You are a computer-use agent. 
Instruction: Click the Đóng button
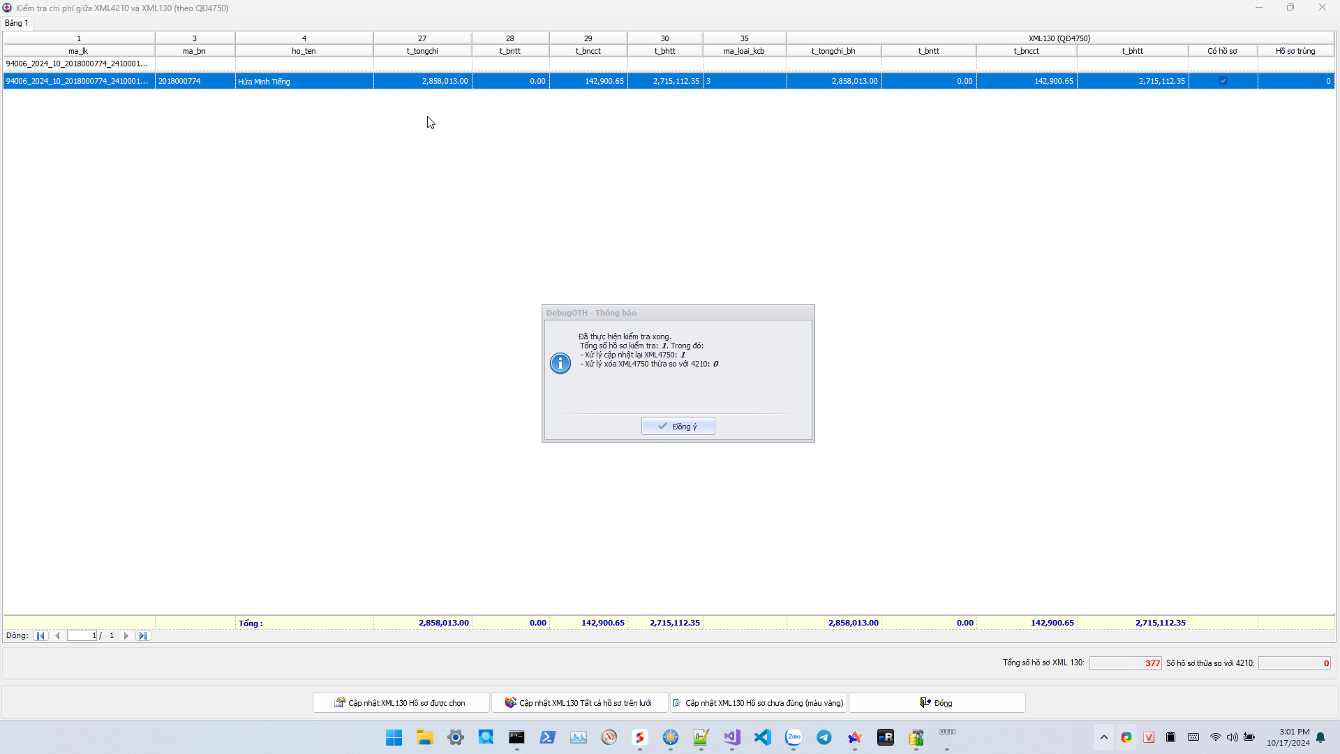coord(937,702)
